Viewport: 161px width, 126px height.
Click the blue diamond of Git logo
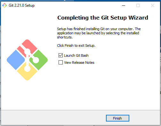[x=16, y=60]
